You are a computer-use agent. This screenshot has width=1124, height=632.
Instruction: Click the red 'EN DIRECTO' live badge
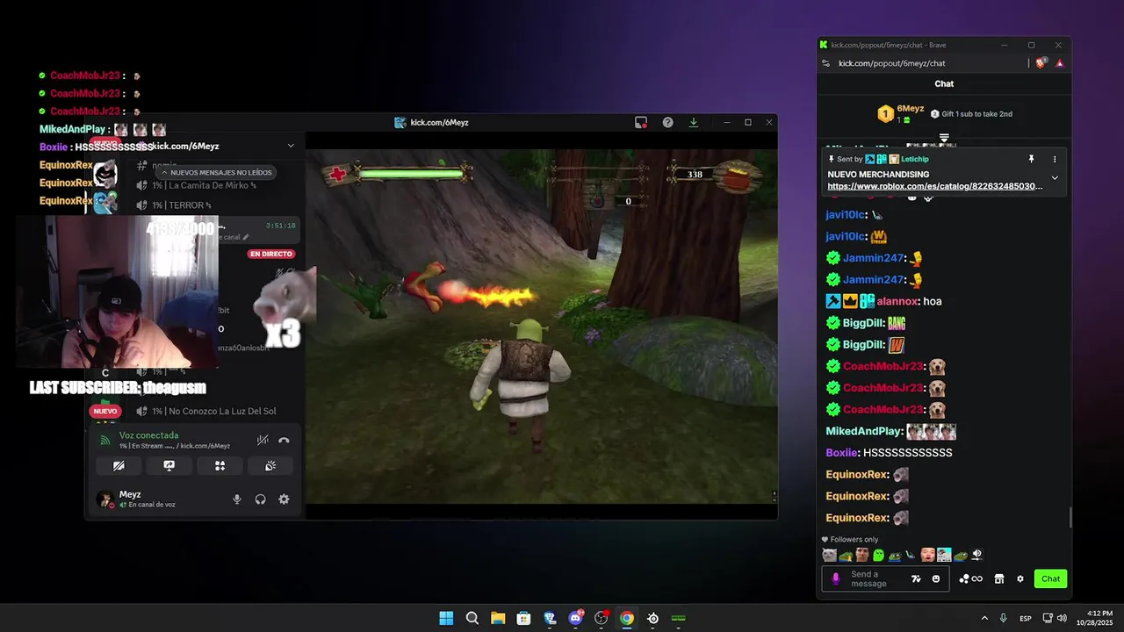tap(271, 254)
